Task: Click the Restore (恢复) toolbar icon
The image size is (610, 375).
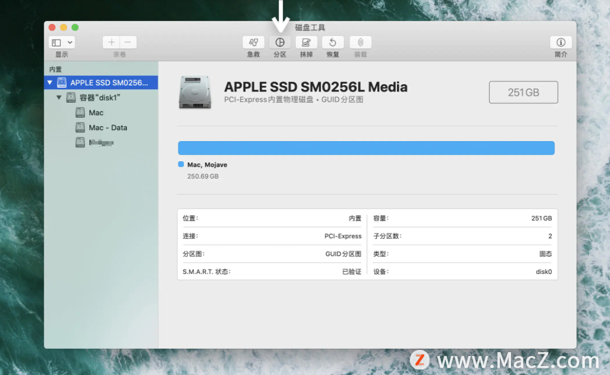Action: pyautogui.click(x=333, y=42)
